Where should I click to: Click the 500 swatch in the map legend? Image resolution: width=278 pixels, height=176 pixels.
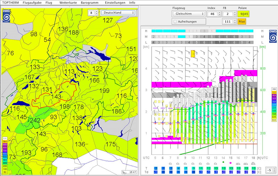(5, 157)
